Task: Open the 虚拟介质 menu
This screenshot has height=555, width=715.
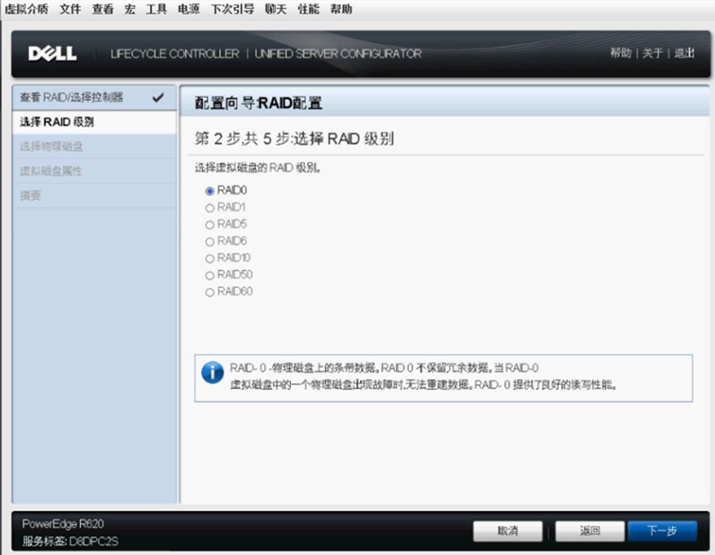Action: coord(26,9)
